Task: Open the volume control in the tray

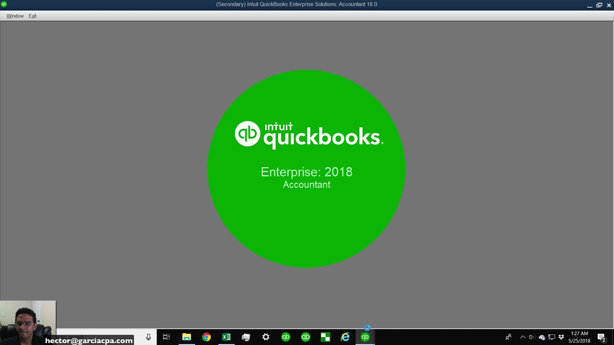Action: [x=531, y=337]
